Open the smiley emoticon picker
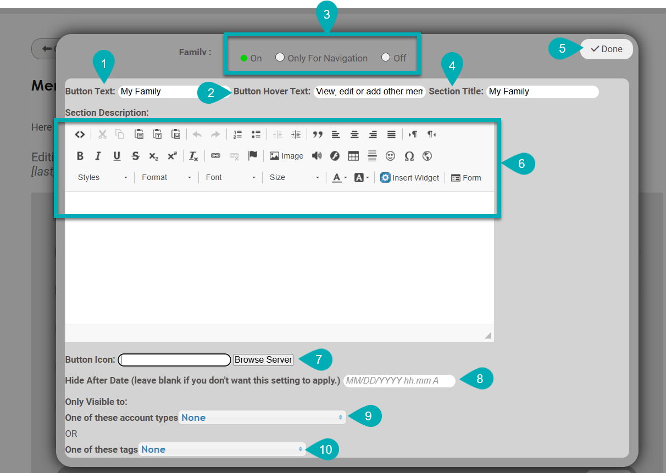This screenshot has height=473, width=666. coord(390,156)
